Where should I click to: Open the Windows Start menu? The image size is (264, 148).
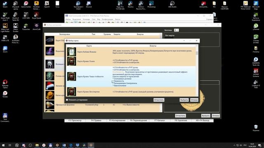[x=3, y=145]
